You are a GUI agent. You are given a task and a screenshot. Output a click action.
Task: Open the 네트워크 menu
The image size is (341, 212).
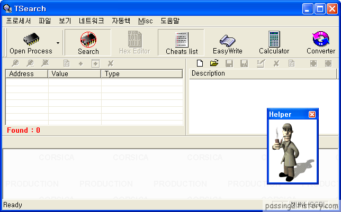tap(91, 21)
